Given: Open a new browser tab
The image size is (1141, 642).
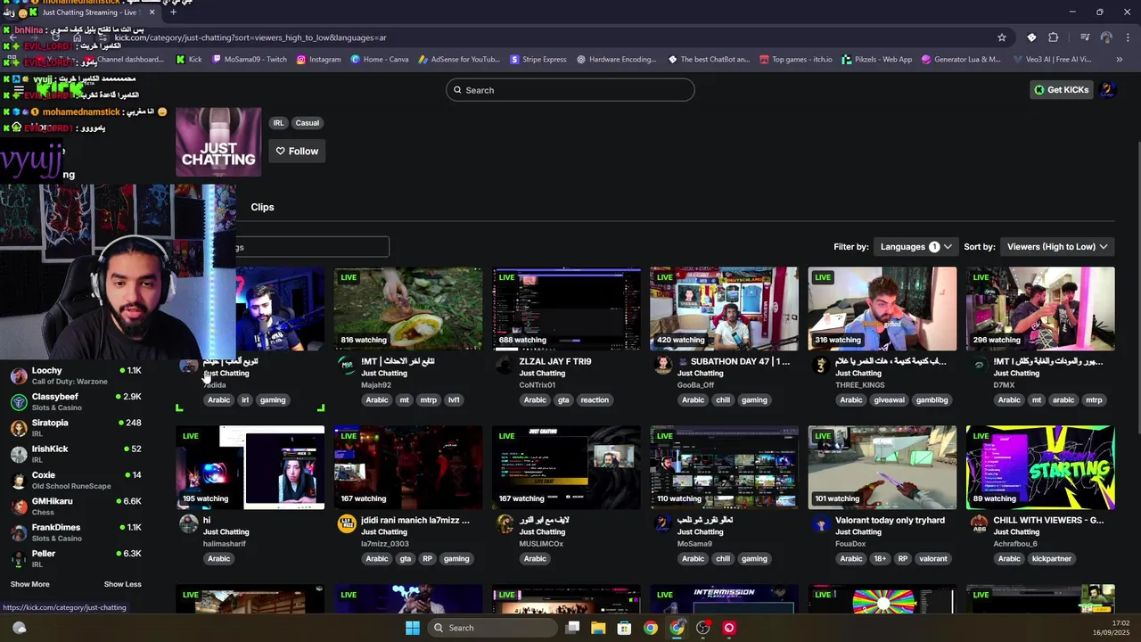Looking at the screenshot, I should (173, 12).
